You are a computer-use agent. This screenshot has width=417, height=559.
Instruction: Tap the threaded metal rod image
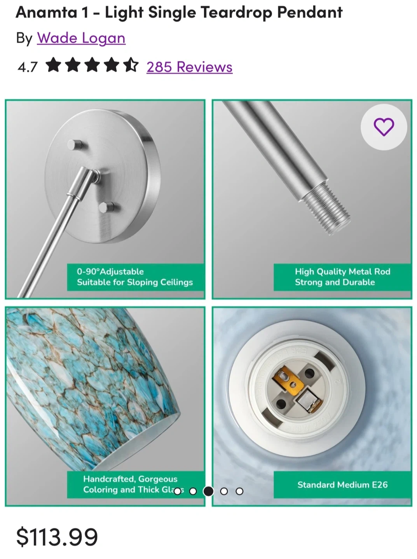click(312, 199)
